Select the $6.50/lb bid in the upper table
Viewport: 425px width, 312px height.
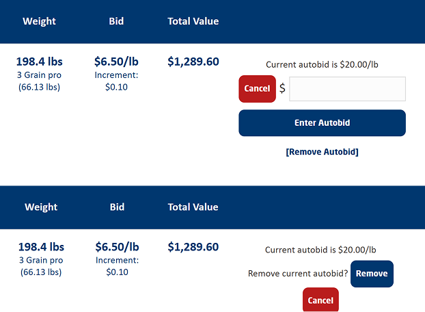tap(117, 62)
